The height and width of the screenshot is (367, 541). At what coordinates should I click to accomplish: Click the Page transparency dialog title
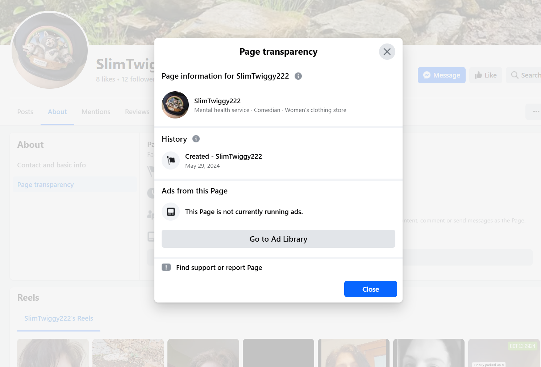(278, 52)
